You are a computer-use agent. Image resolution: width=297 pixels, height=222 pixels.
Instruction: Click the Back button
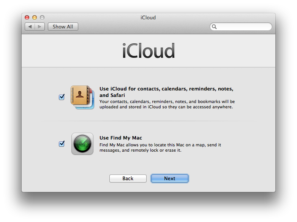coord(128,178)
